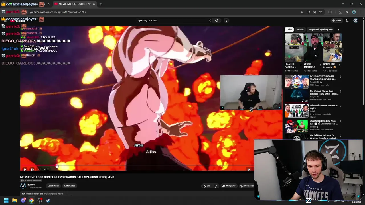The width and height of the screenshot is (365, 205).
Task: Seek on the red video progress bar
Action: [38, 165]
